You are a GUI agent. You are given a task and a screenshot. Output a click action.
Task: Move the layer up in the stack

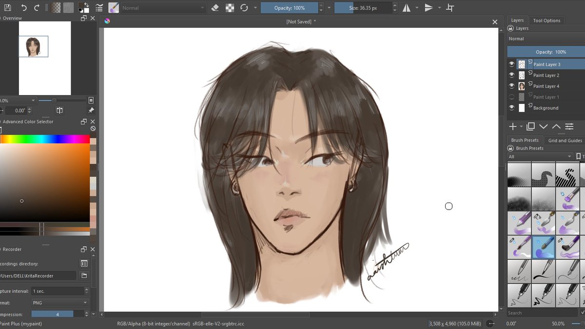pos(556,127)
